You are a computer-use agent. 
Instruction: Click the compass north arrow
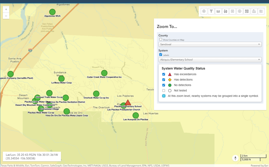[236, 158]
